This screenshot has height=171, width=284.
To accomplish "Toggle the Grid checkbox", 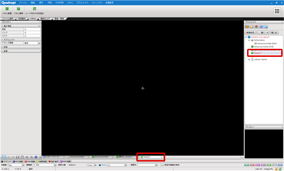I will click(100, 165).
